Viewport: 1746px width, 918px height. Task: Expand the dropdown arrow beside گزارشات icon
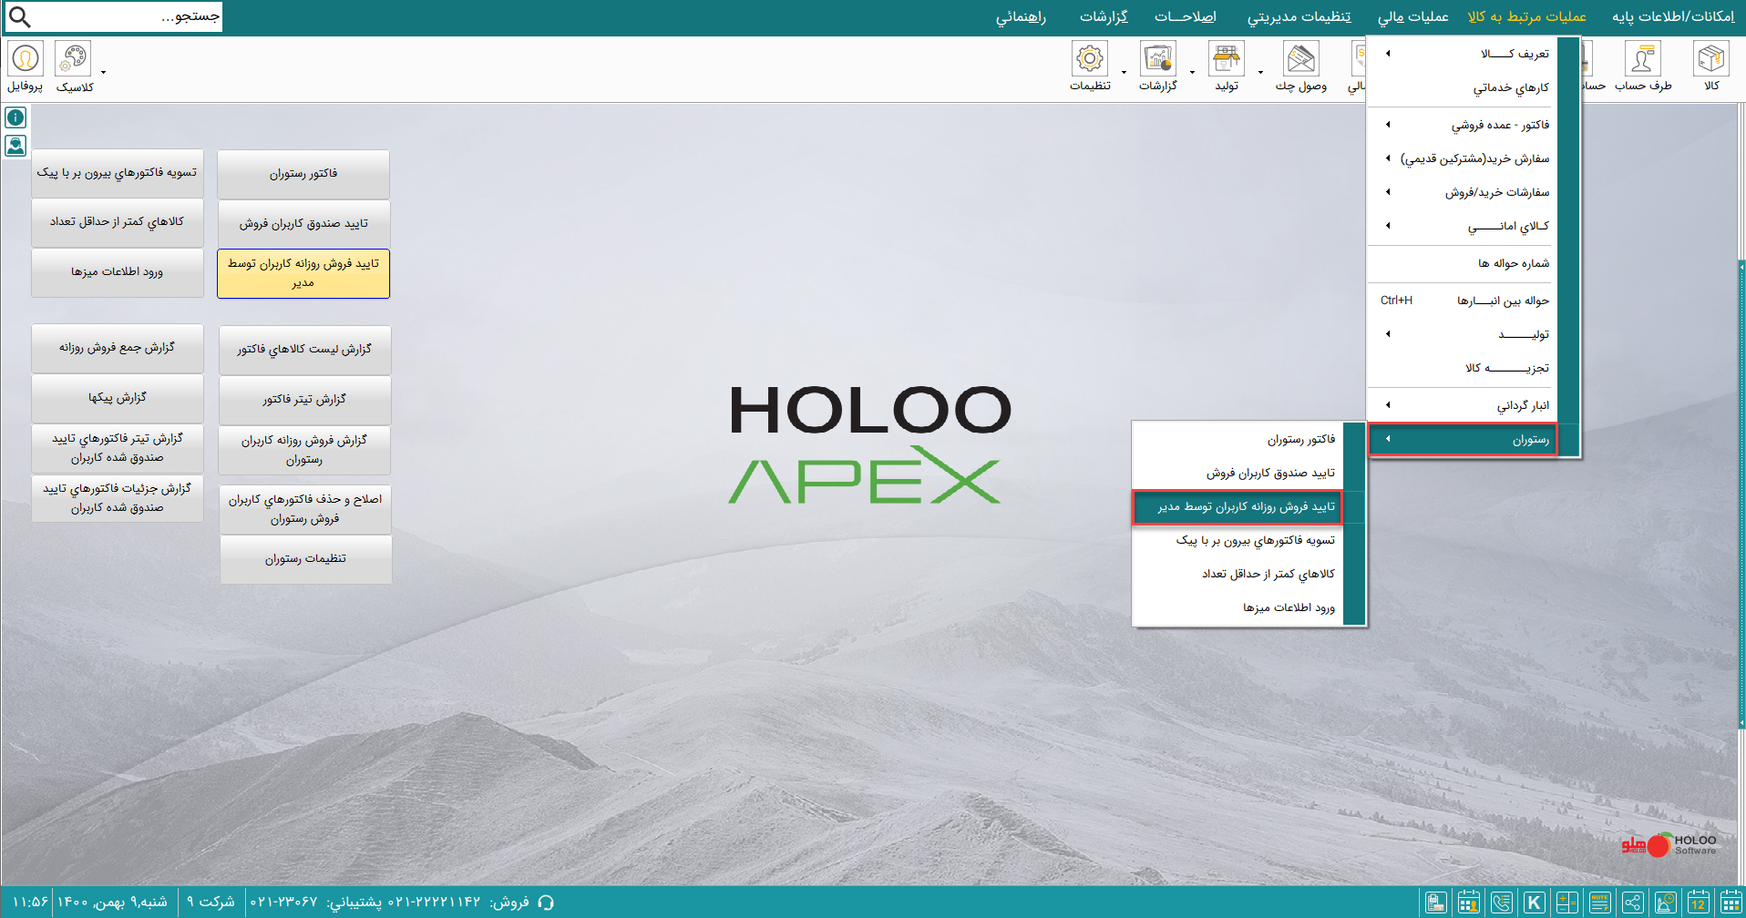[1192, 72]
